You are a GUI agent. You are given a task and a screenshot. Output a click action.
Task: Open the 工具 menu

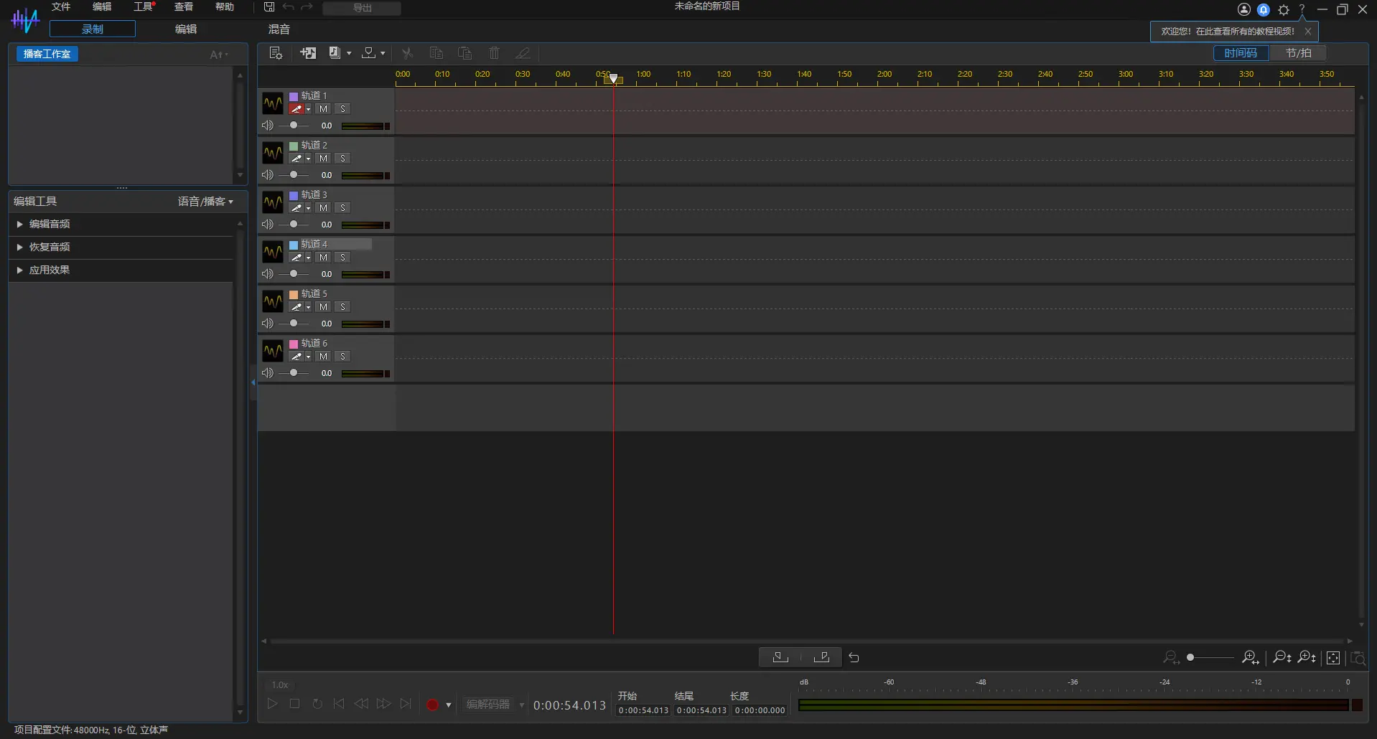pyautogui.click(x=144, y=6)
